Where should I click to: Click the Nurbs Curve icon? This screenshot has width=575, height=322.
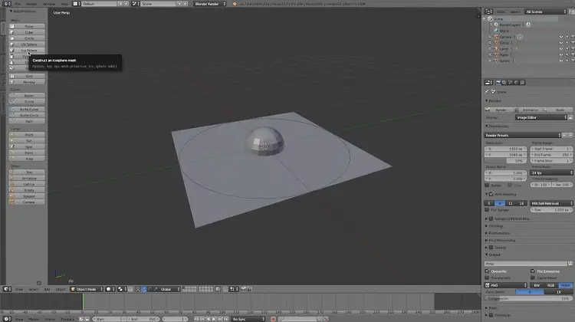[x=12, y=110]
